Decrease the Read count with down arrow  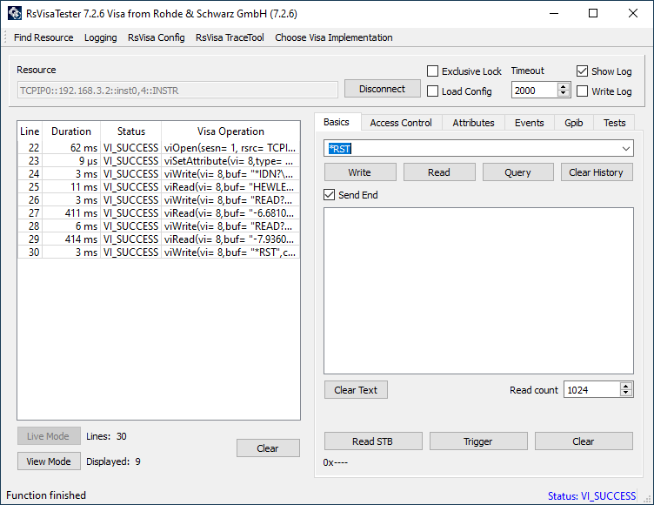pos(625,393)
